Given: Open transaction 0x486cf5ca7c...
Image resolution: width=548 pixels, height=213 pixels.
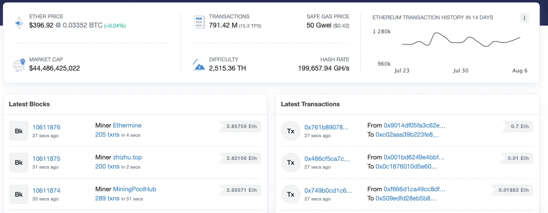Looking at the screenshot, I should tap(327, 159).
